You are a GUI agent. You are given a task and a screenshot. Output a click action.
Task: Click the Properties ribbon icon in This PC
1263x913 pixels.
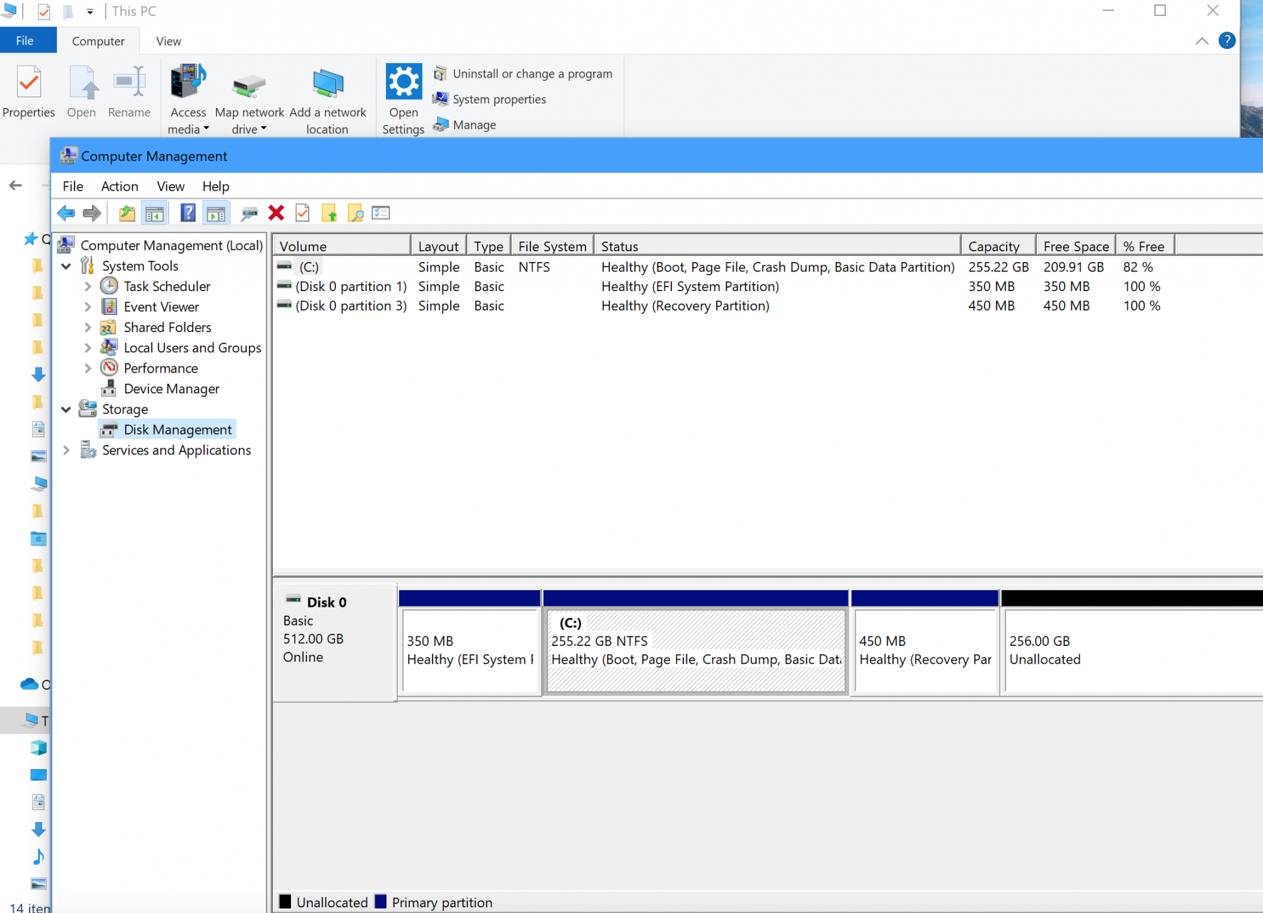point(28,92)
